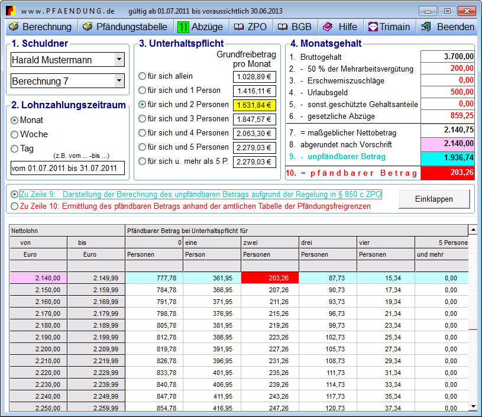
Task: Open the BGB menu label
Action: click(x=301, y=27)
